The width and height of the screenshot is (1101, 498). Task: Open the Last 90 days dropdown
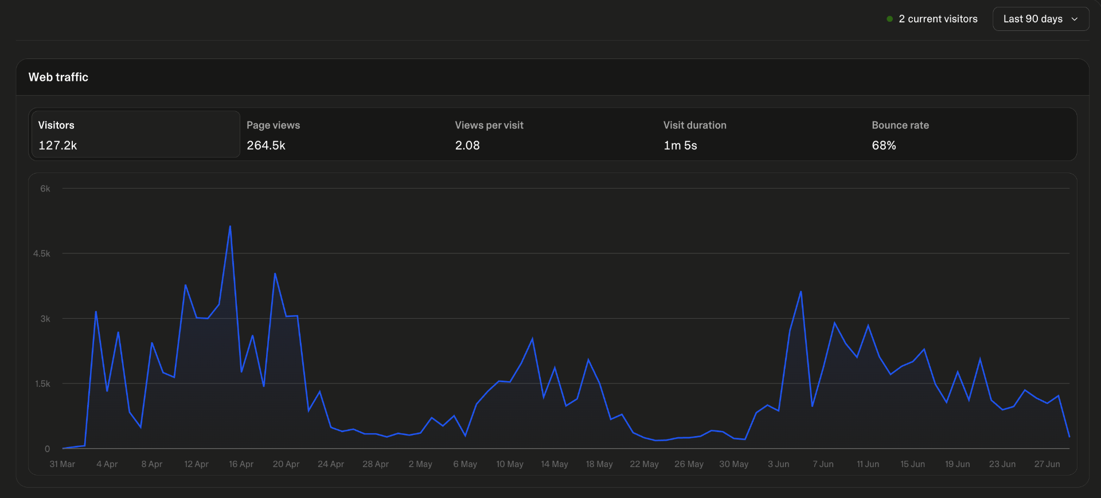coord(1040,19)
